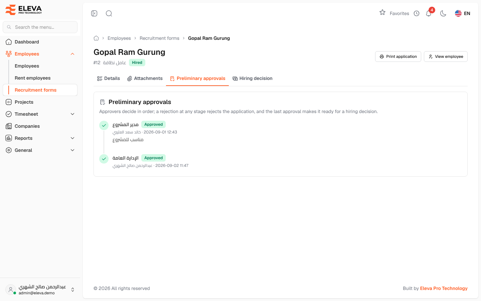The height and width of the screenshot is (301, 481).
Task: Open the user account switcher arrows
Action: 72,290
